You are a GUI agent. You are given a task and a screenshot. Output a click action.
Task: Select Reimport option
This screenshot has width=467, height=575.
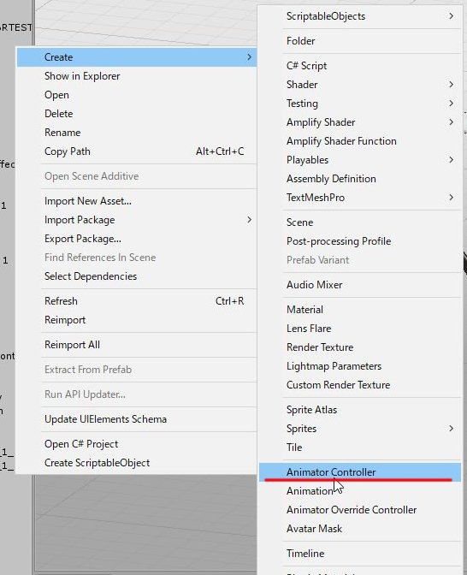click(137, 320)
